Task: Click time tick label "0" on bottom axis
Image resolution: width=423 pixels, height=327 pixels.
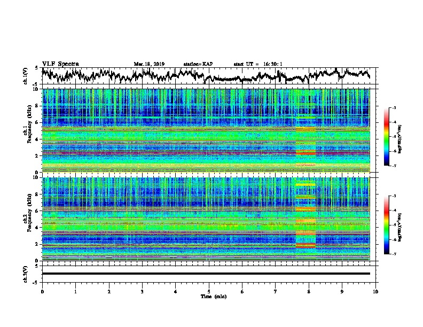Action: [x=42, y=292]
